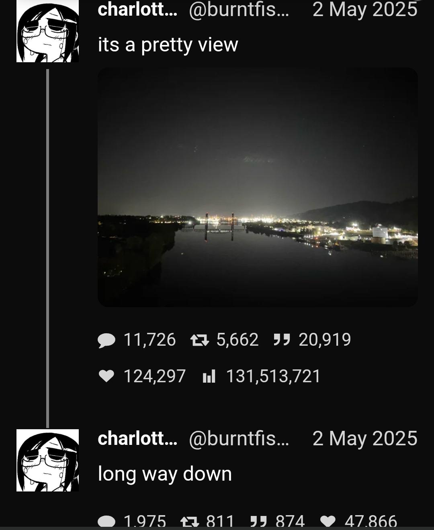Open the 2 May 2025 date on the first tweet
Viewport: 434px width, 530px height.
365,9
